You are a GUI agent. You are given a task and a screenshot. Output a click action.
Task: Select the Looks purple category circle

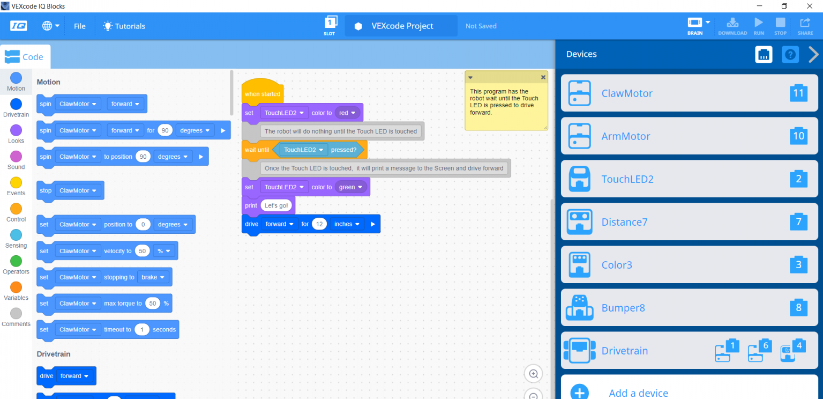[16, 130]
